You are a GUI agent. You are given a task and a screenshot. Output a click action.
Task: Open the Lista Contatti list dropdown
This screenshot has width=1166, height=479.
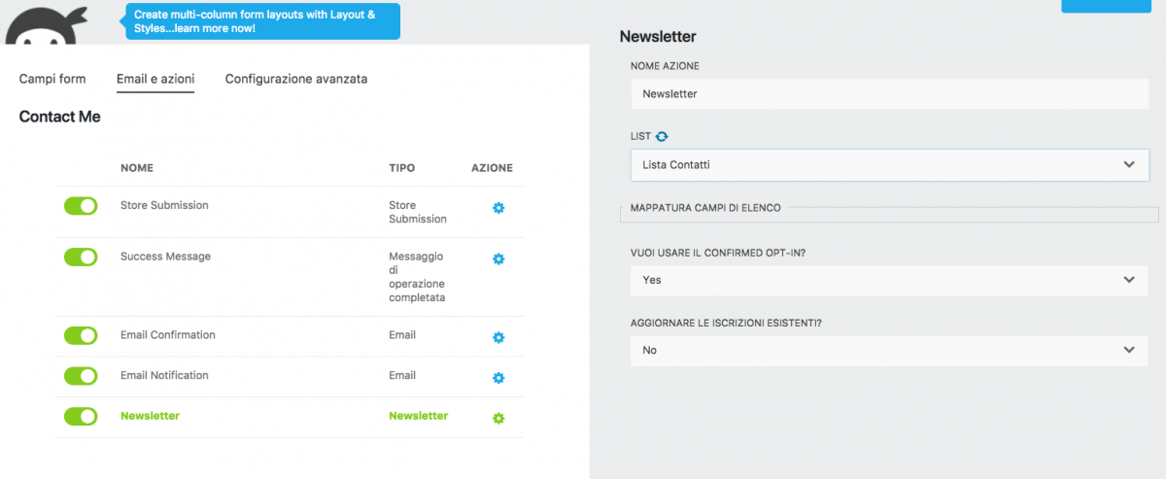890,164
